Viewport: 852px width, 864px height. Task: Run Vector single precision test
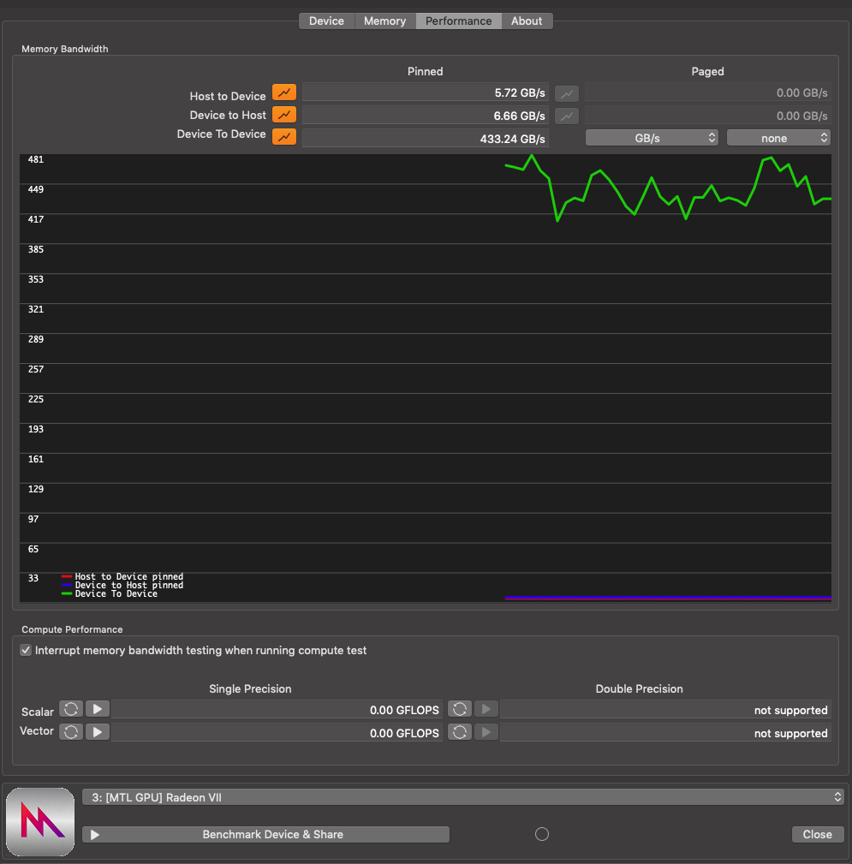(x=98, y=732)
